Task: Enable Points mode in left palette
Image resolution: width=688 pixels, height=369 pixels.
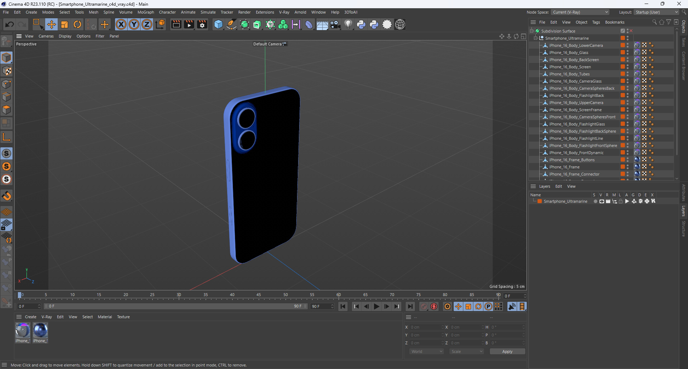Action: [6, 84]
